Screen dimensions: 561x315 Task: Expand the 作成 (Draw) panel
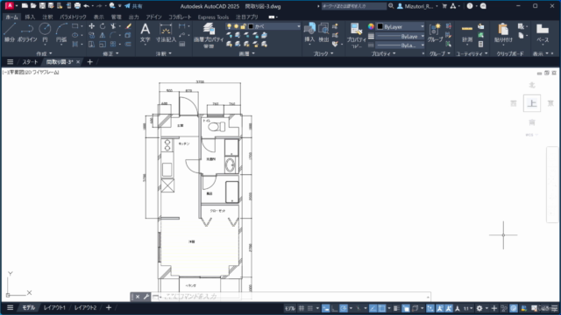coord(44,53)
